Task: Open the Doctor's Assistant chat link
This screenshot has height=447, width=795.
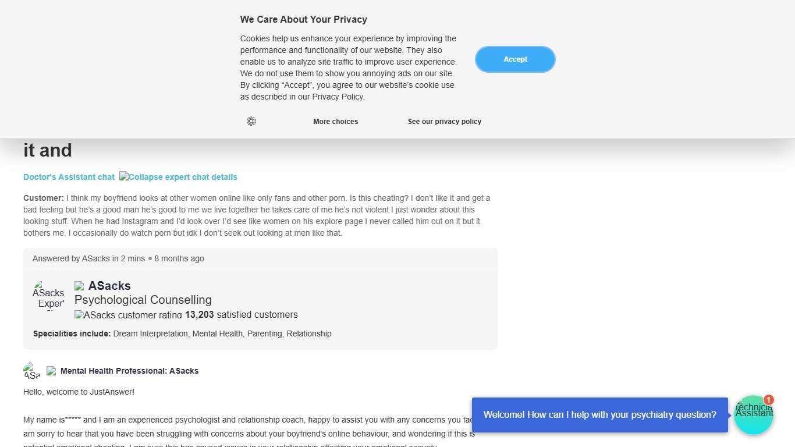Action: pos(69,177)
